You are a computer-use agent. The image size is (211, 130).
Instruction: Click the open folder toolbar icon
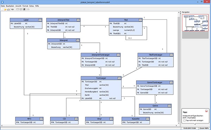pos(5,9)
